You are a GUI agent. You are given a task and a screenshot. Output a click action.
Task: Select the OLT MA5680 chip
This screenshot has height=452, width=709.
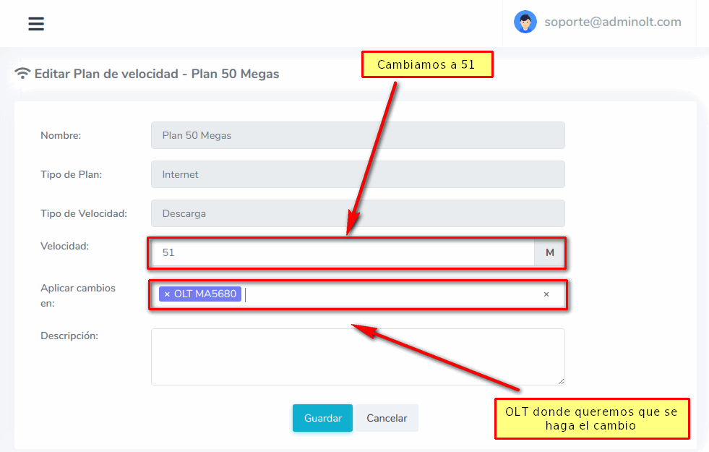pyautogui.click(x=205, y=294)
